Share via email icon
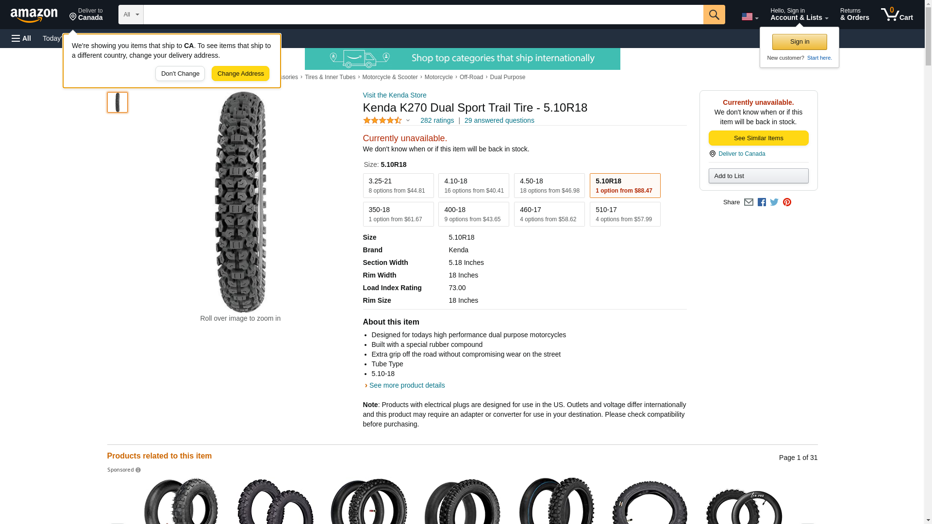Viewport: 932px width, 524px height. click(x=749, y=202)
